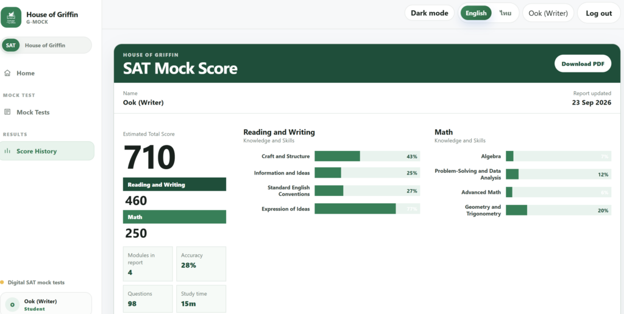Click the Score History bar chart icon
This screenshot has height=314, width=624.
(x=7, y=151)
